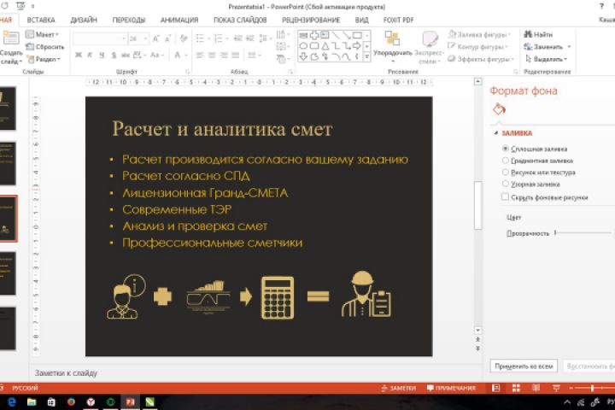The image size is (615, 410).
Task: Switch to Reading view in the status bar
Action: coord(536,388)
